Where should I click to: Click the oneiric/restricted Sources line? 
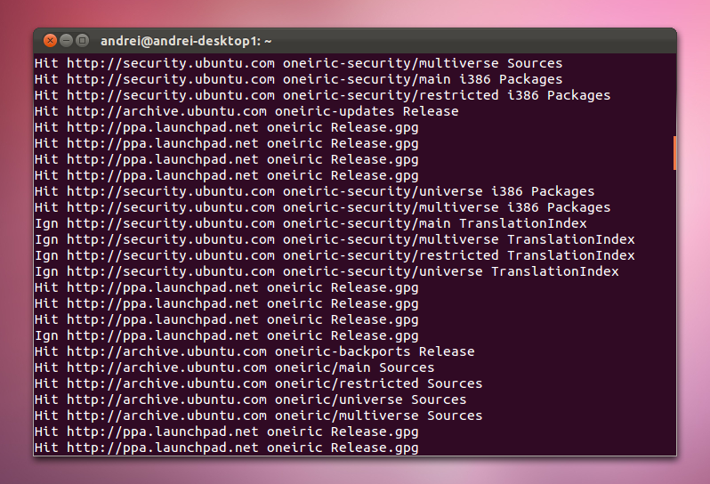[259, 383]
